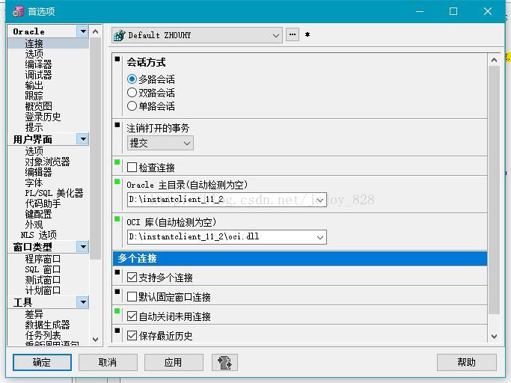Click the 确定 button
Image resolution: width=511 pixels, height=383 pixels.
pos(42,362)
